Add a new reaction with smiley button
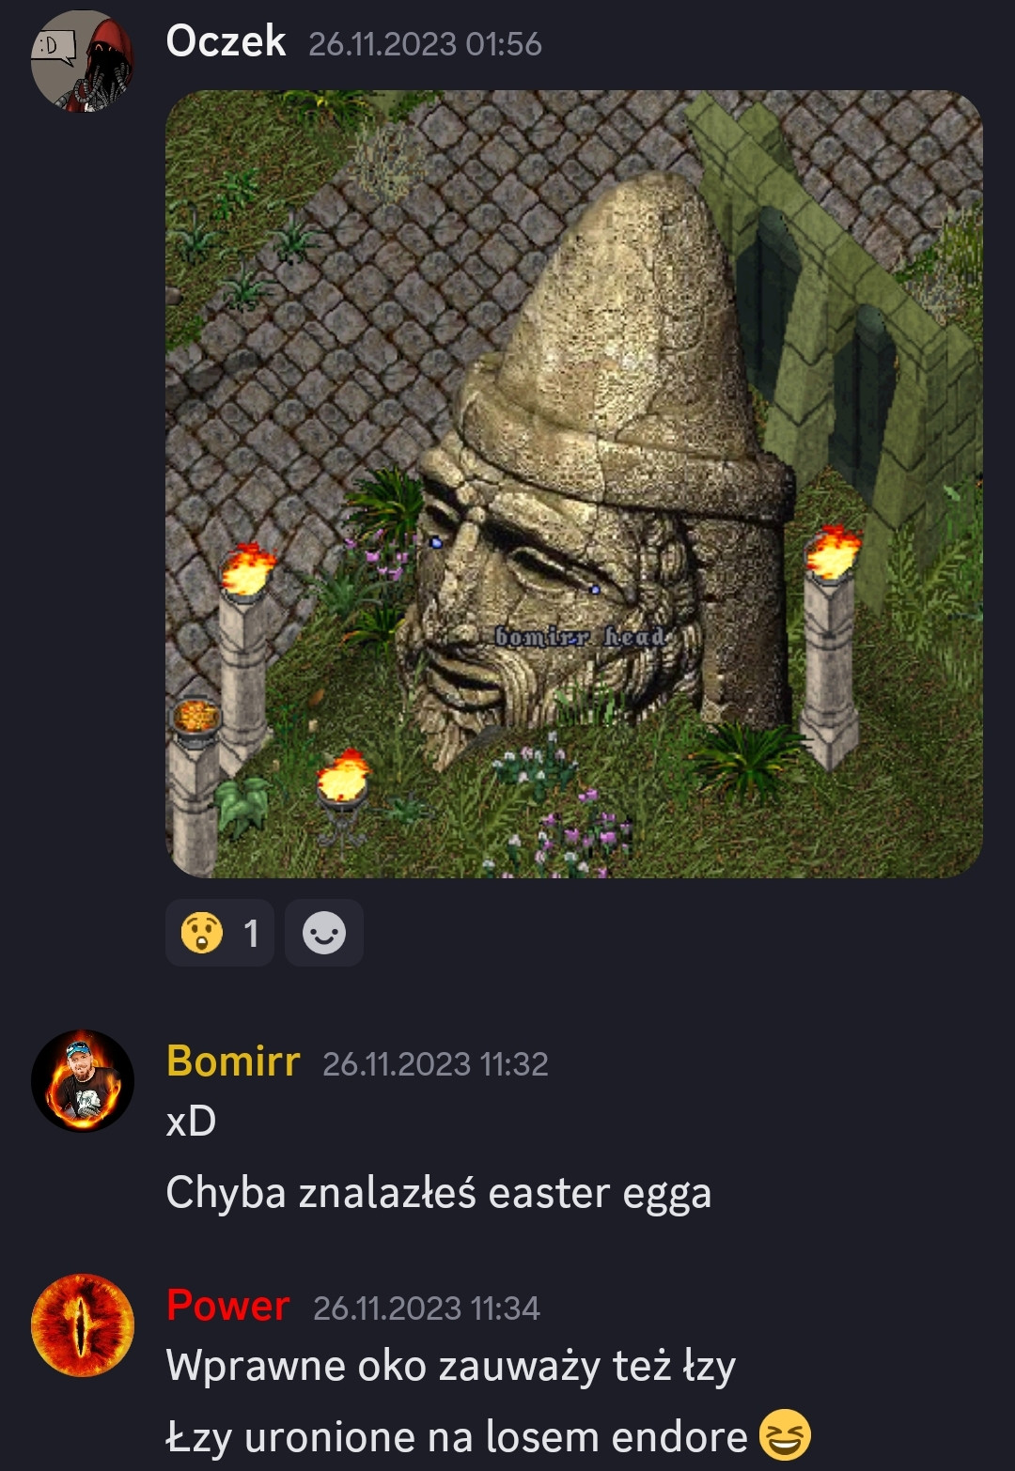This screenshot has width=1015, height=1471. click(x=324, y=933)
